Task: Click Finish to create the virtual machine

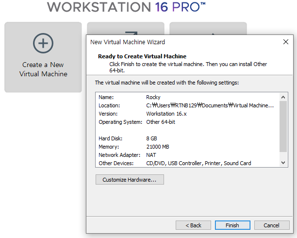Action: (x=232, y=225)
